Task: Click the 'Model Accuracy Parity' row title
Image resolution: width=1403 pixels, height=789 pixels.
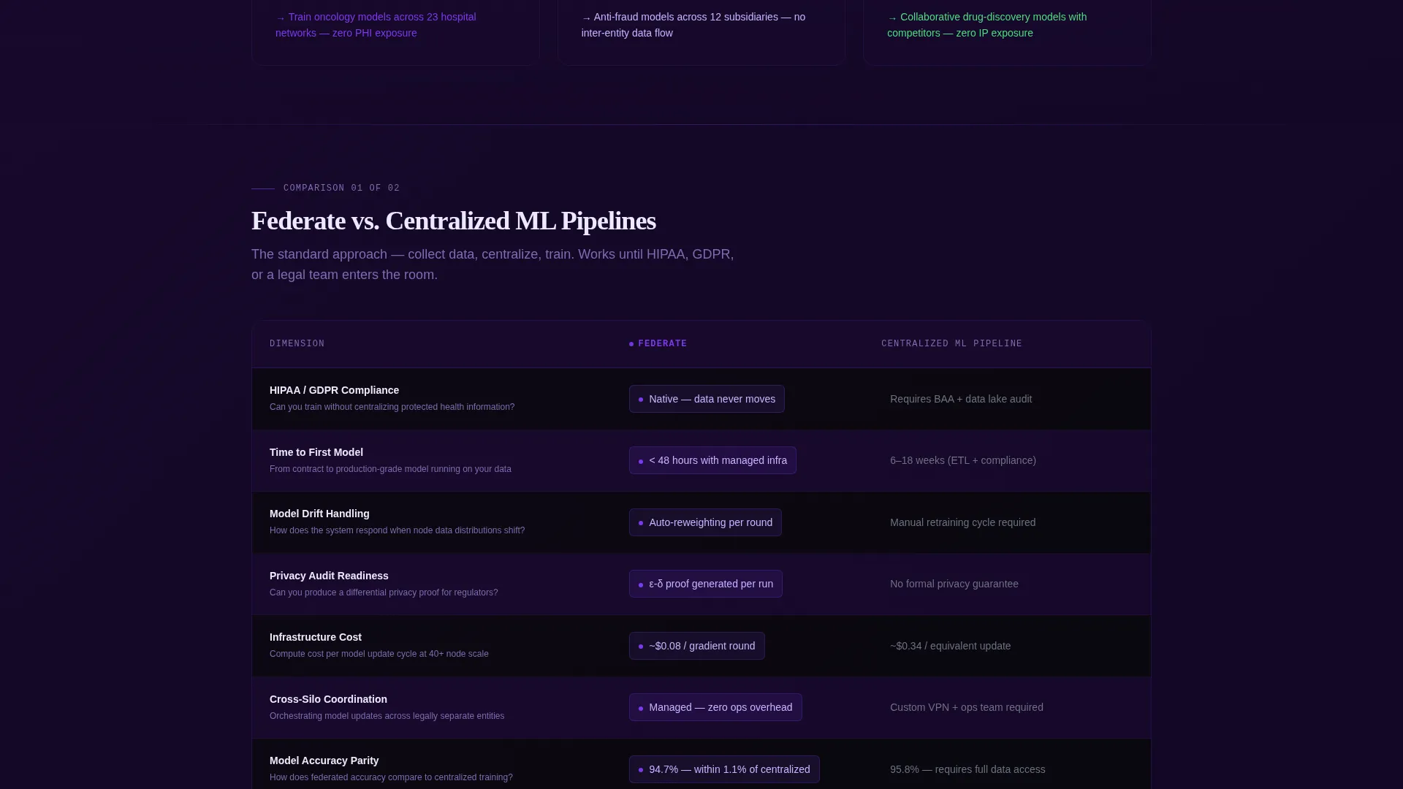Action: 324,761
